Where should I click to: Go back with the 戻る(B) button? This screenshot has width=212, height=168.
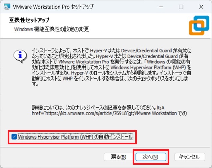pyautogui.click(x=118, y=157)
